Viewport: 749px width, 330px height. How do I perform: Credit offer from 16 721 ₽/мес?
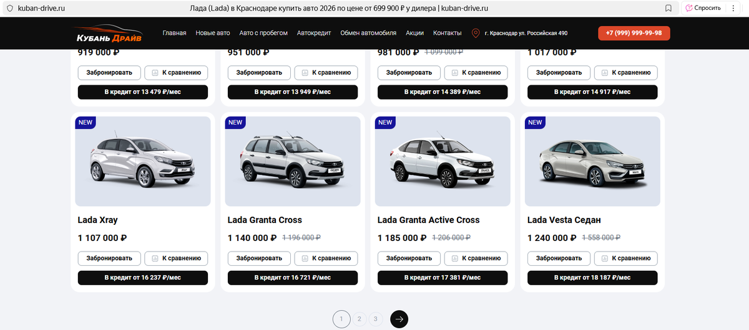293,278
